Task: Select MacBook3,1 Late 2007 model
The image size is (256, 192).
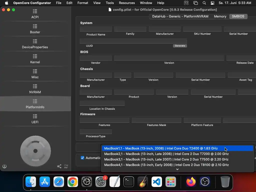Action: (177, 159)
